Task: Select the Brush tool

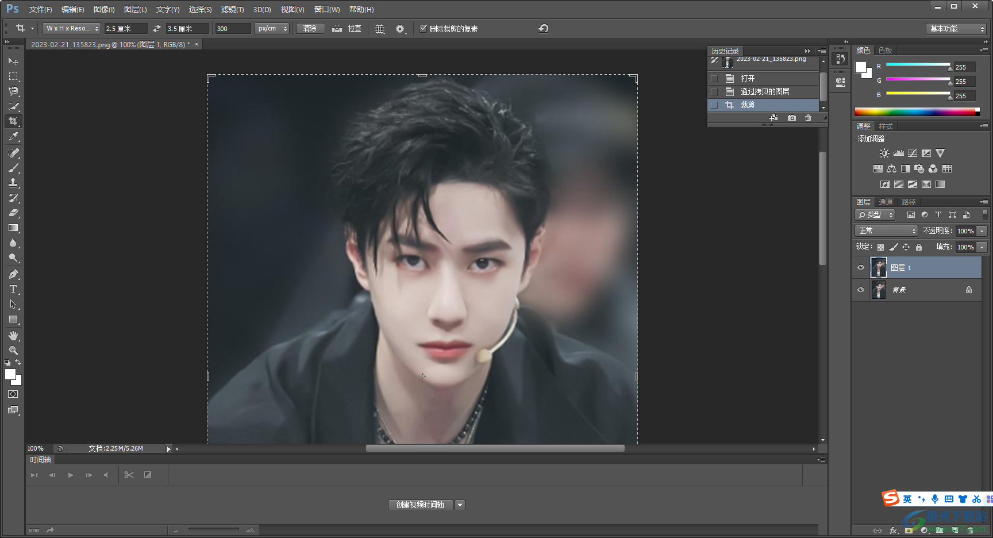Action: pos(13,168)
